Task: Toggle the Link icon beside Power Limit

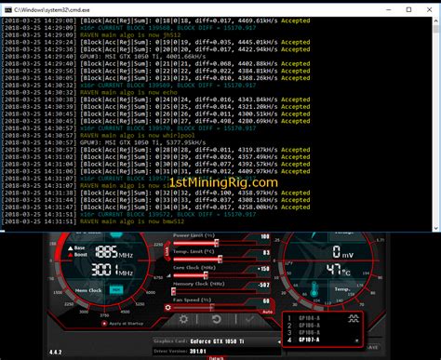Action: (x=167, y=252)
